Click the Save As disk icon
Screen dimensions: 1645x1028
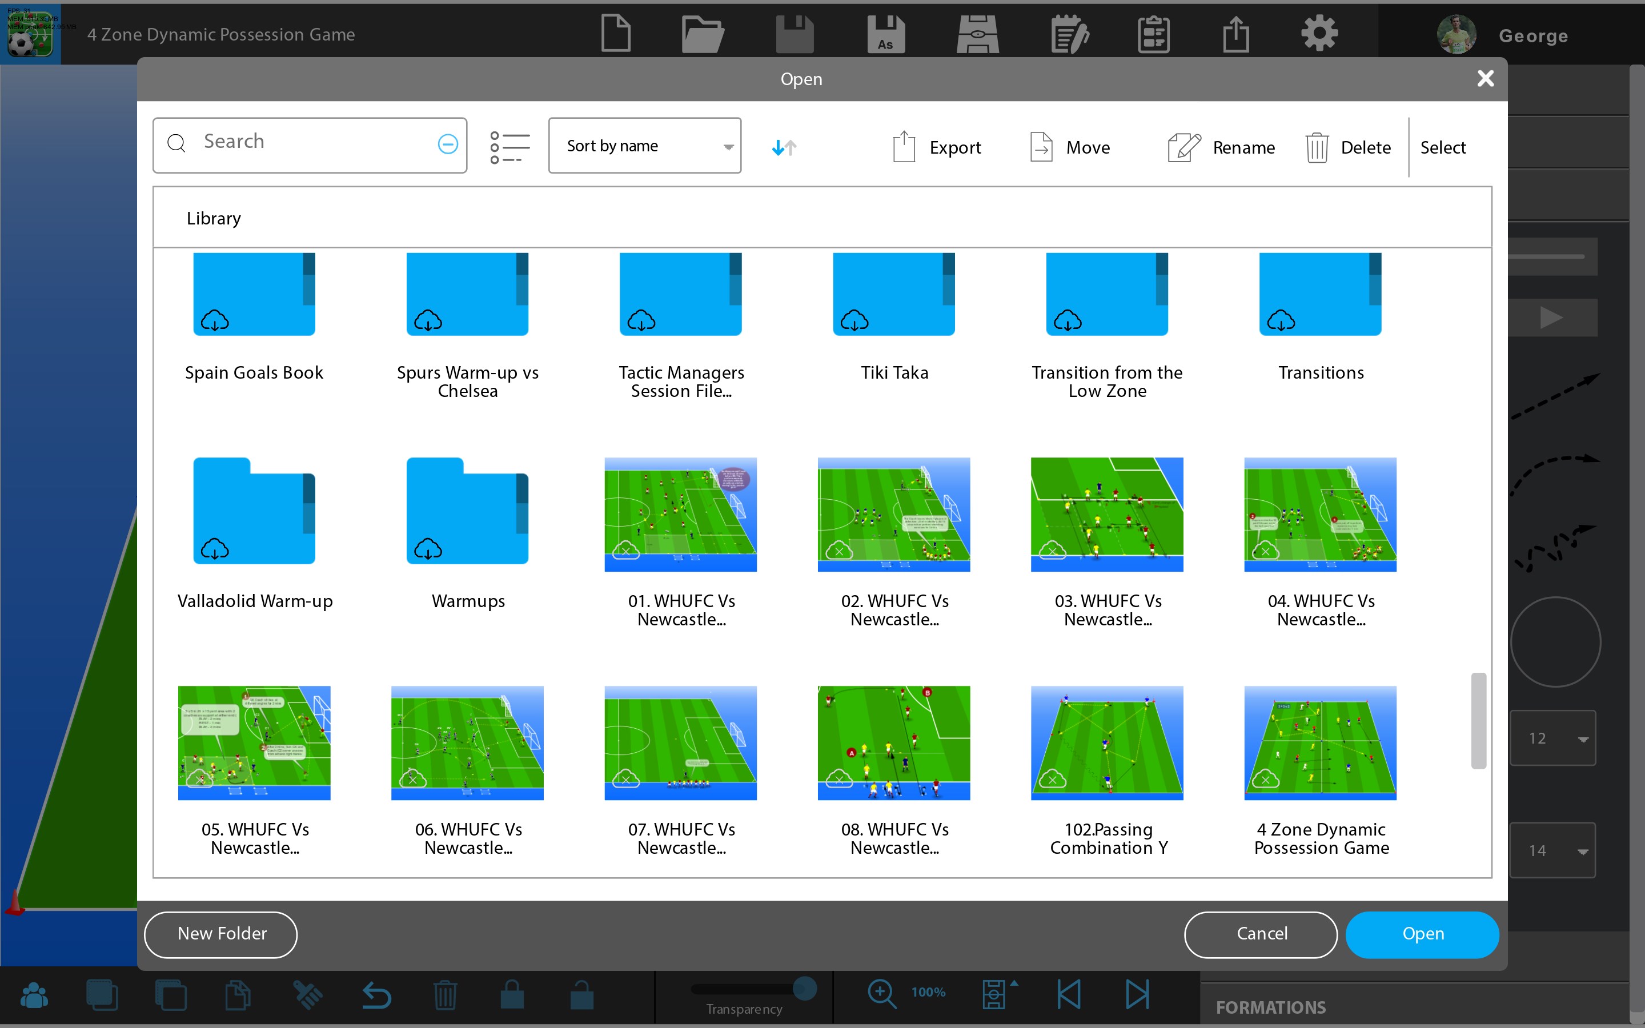pyautogui.click(x=885, y=34)
